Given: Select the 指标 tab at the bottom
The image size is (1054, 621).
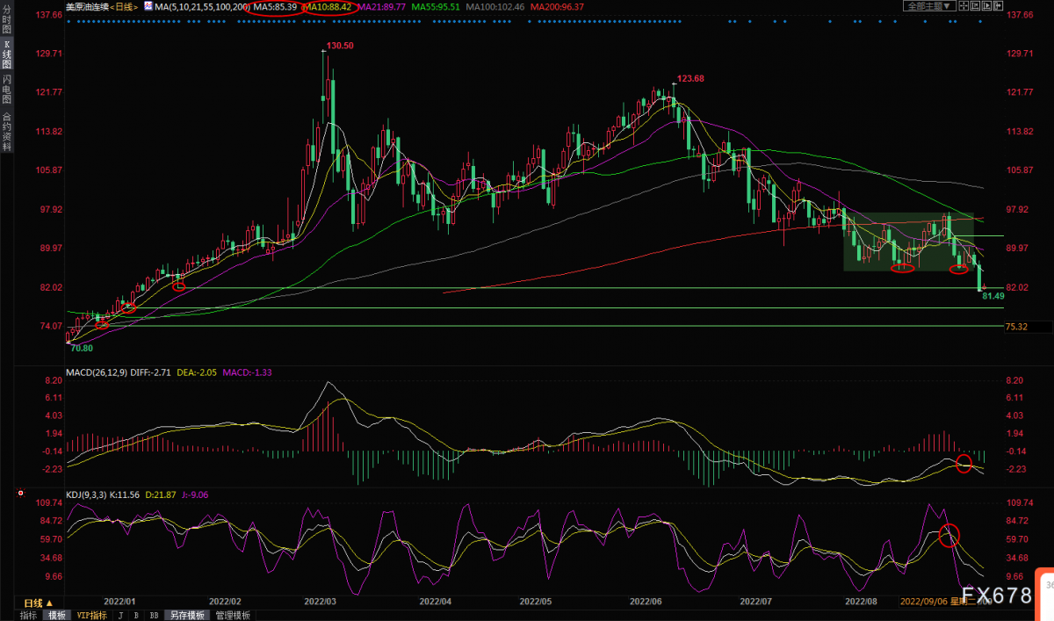Looking at the screenshot, I should pos(29,615).
